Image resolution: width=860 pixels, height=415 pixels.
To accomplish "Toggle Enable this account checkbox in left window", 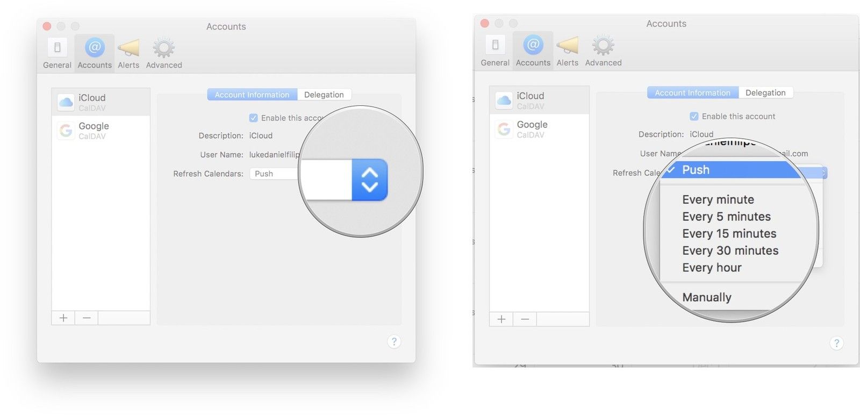I will coord(254,118).
